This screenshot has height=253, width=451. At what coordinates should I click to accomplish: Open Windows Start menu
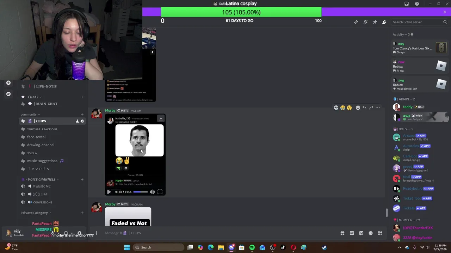tap(127, 247)
